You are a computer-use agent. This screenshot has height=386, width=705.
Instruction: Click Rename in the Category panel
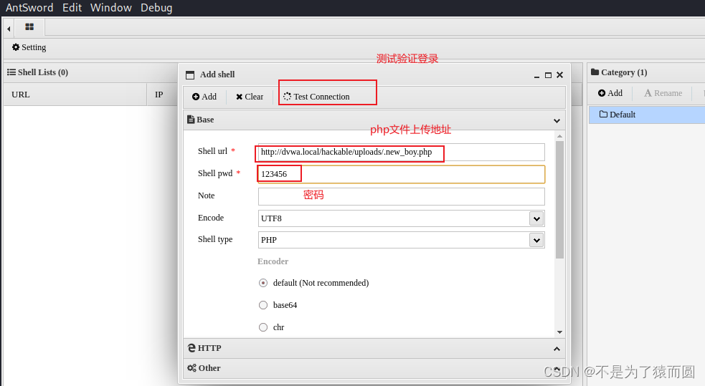(663, 93)
